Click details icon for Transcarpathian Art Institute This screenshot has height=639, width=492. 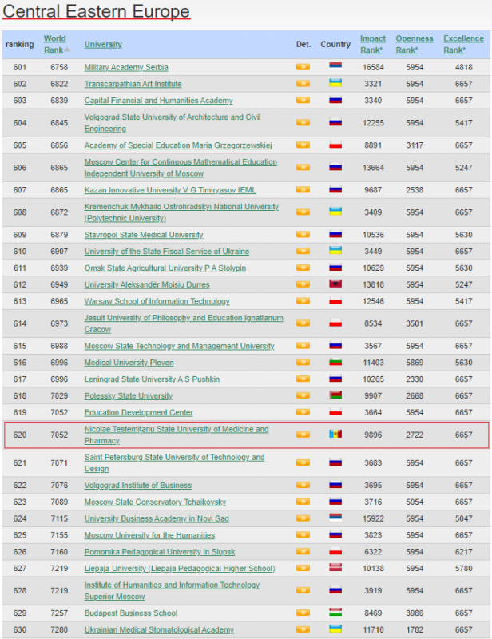click(303, 84)
